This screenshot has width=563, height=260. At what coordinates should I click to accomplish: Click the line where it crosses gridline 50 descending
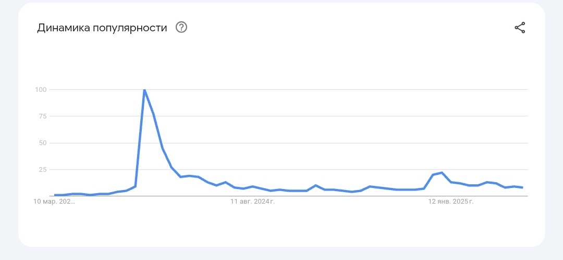click(161, 143)
